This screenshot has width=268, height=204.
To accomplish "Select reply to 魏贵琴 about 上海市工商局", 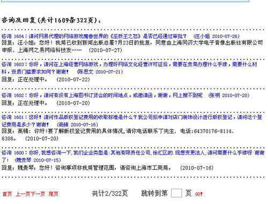I will click(108, 168).
